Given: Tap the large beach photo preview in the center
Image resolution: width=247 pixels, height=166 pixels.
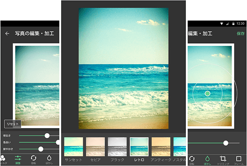Looking at the screenshot, I should (x=123, y=68).
